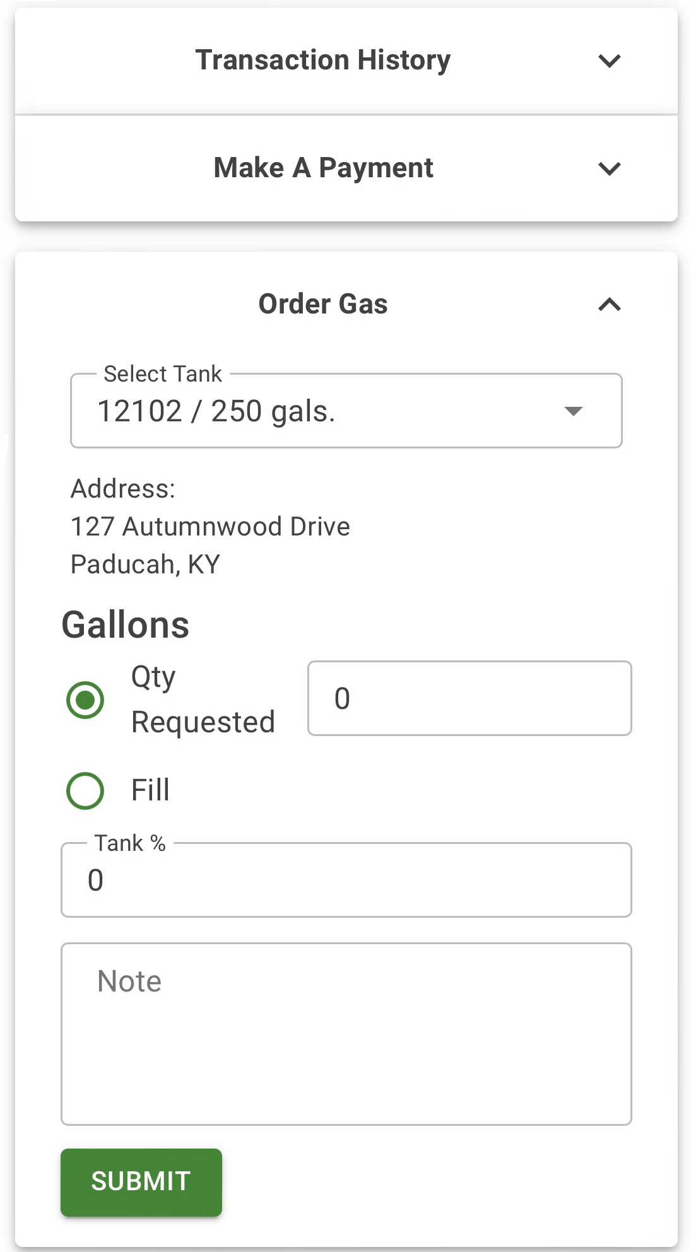Image resolution: width=696 pixels, height=1252 pixels.
Task: Select the Qty Requested radio button
Action: pos(85,699)
